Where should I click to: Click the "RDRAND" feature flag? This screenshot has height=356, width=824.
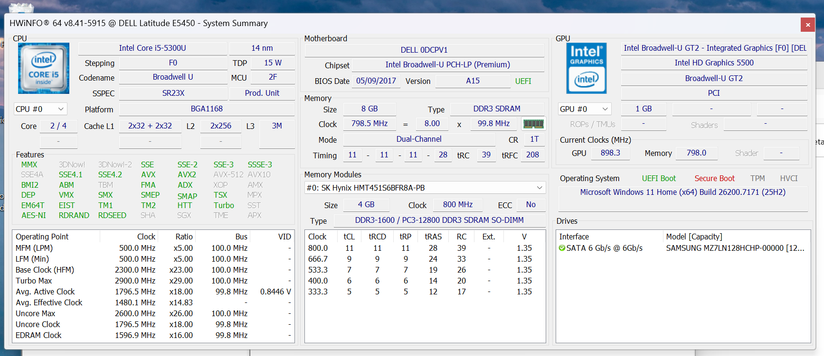74,215
